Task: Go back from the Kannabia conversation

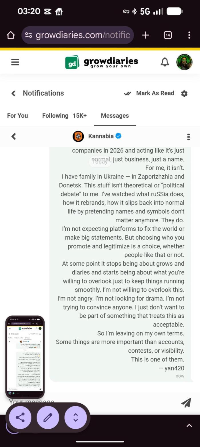Action: (x=13, y=137)
